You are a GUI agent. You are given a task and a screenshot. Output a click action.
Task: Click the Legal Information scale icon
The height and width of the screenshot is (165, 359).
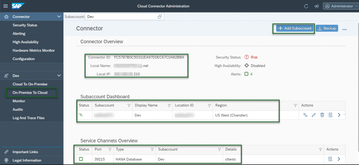point(6,160)
